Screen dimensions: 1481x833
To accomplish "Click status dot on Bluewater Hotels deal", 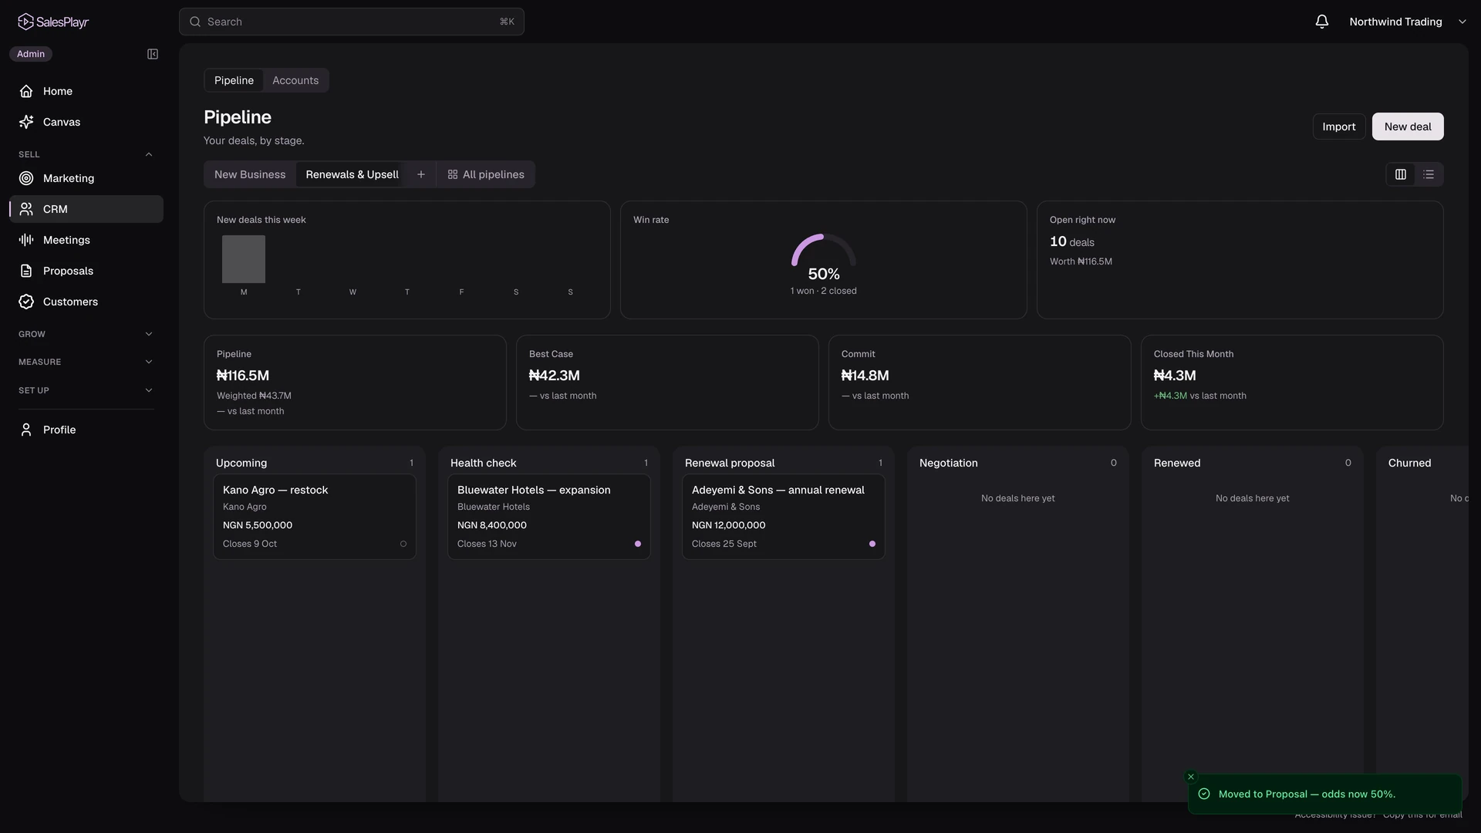I will tap(638, 544).
